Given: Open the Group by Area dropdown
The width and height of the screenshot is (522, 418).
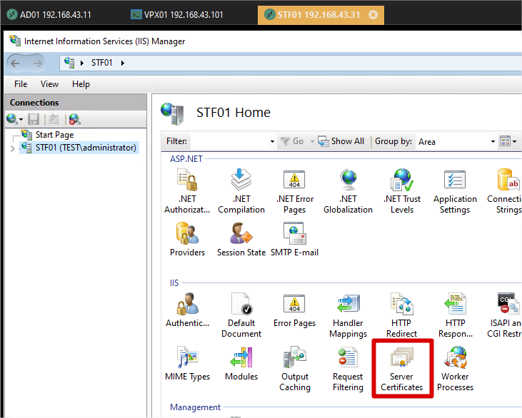Looking at the screenshot, I should [456, 142].
